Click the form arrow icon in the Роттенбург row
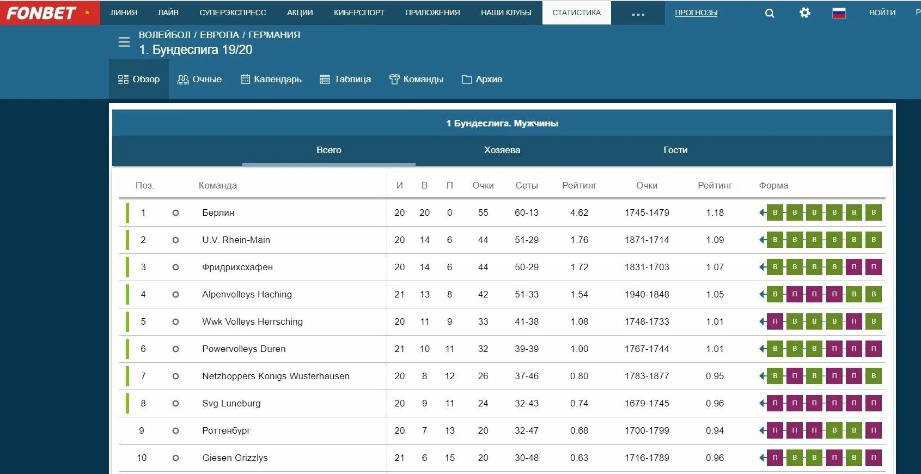This screenshot has width=921, height=474. [763, 430]
